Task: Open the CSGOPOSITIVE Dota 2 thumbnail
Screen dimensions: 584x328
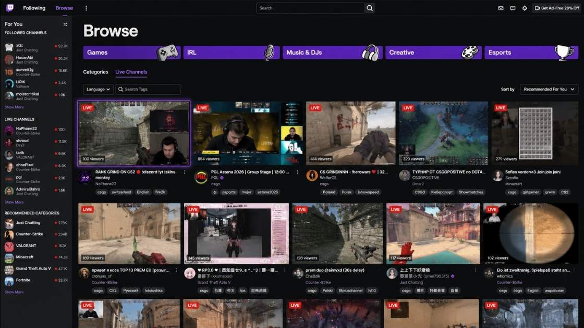Action: pos(443,133)
